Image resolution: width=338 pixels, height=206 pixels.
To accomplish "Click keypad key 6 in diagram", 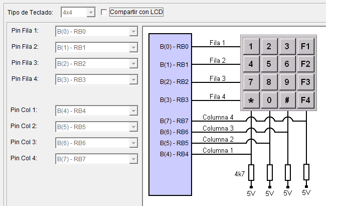I will click(x=287, y=64).
